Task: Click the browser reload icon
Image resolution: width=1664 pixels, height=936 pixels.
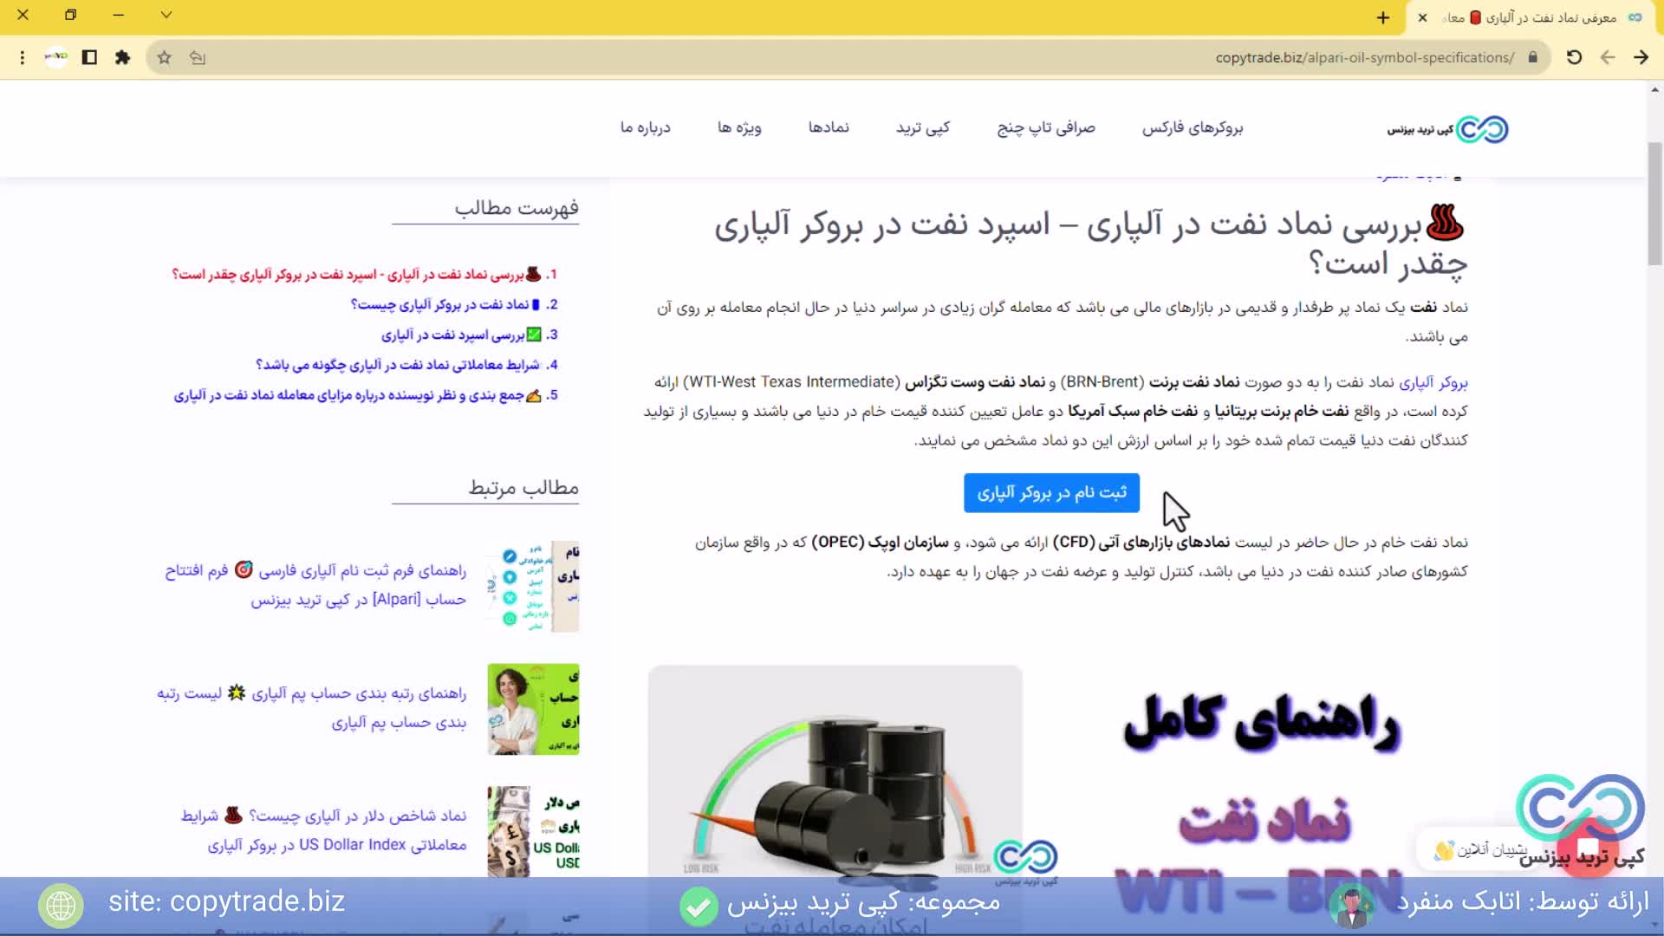Action: click(x=1574, y=57)
